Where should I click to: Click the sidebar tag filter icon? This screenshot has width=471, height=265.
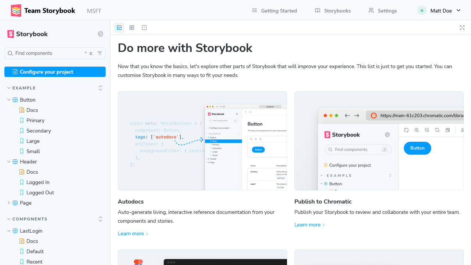point(100,53)
